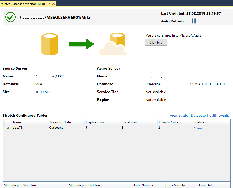Click the pause icon next to Auto Refresh
Viewport: 233px width, 188px height.
coord(194,21)
